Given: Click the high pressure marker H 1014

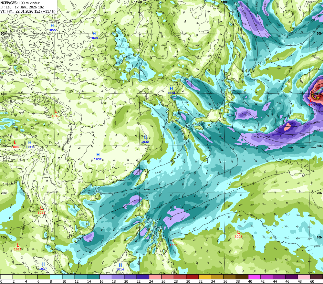Looking at the screenshot, I should pyautogui.click(x=120, y=267).
